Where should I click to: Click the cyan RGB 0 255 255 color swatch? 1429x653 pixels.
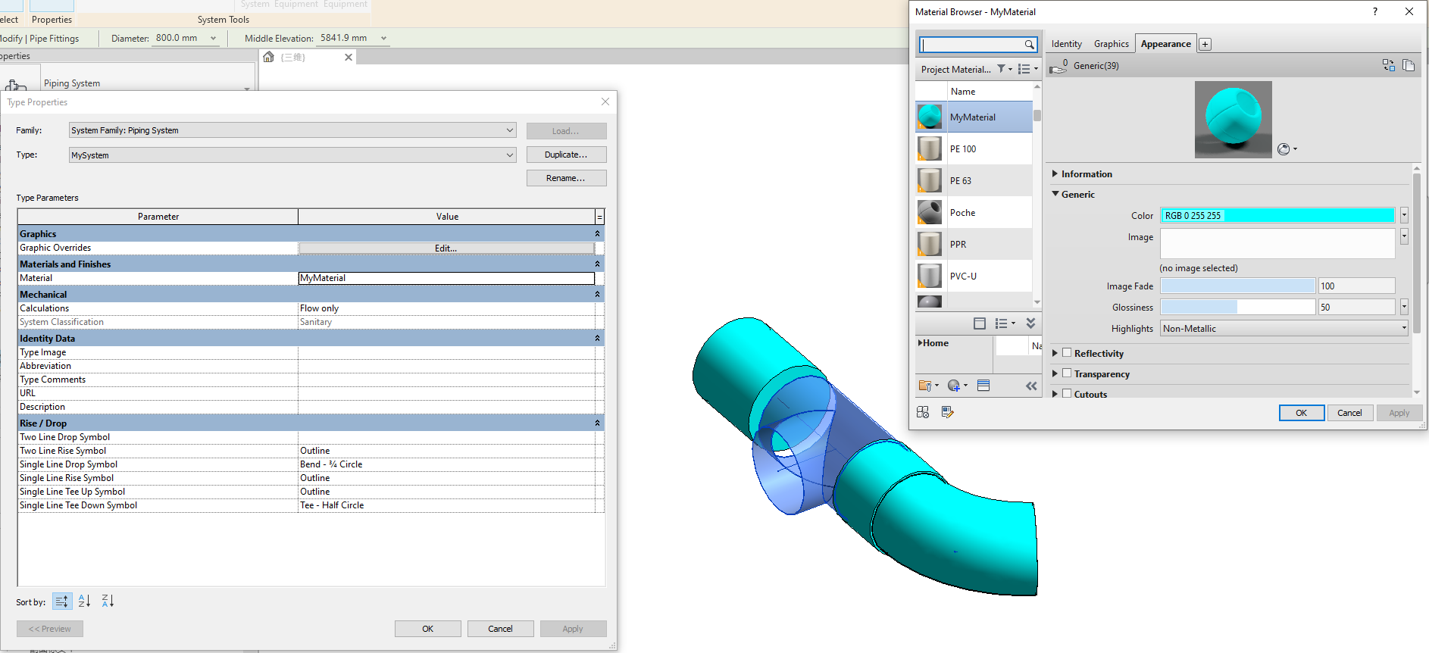pyautogui.click(x=1277, y=216)
